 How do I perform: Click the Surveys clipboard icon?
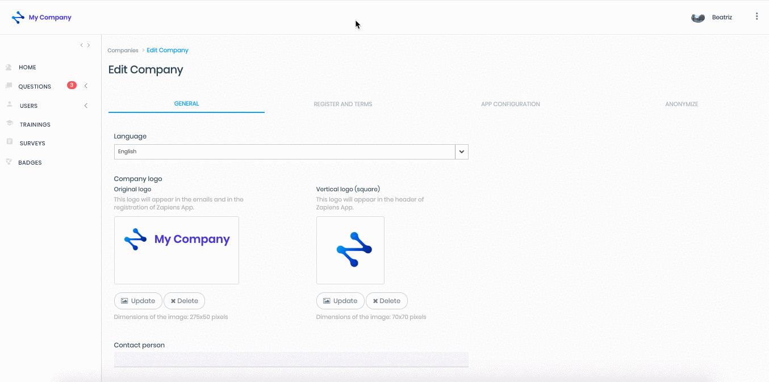click(9, 142)
